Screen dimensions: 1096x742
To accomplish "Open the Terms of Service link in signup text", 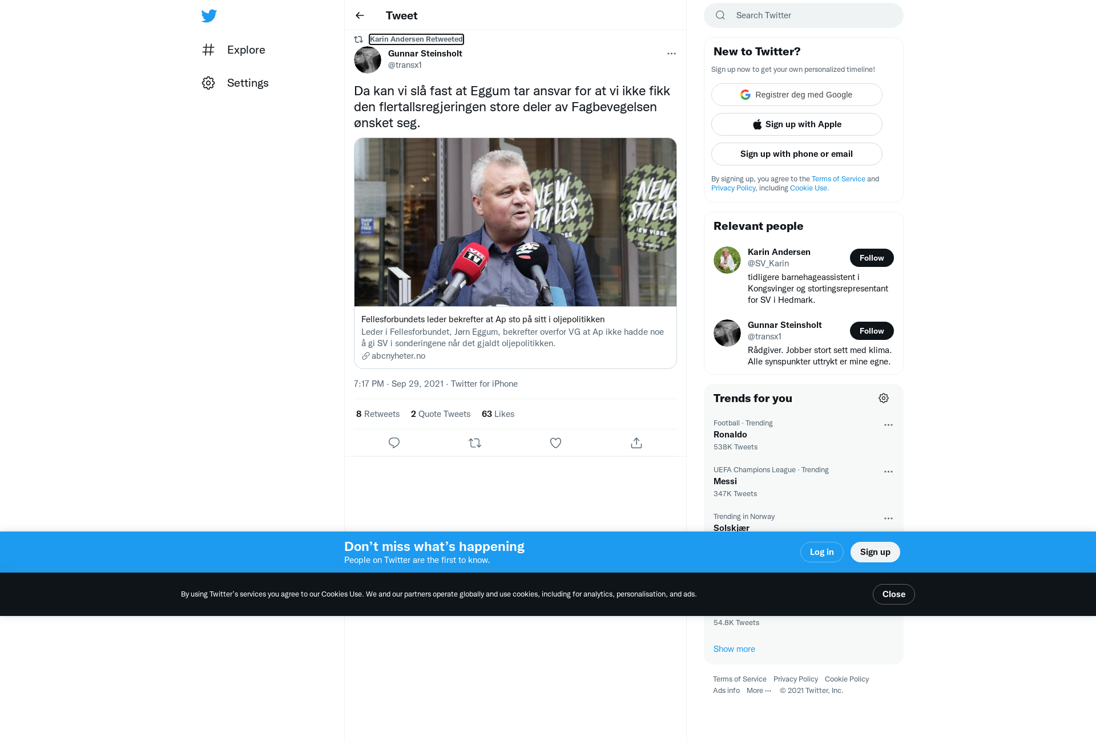I will [838, 179].
